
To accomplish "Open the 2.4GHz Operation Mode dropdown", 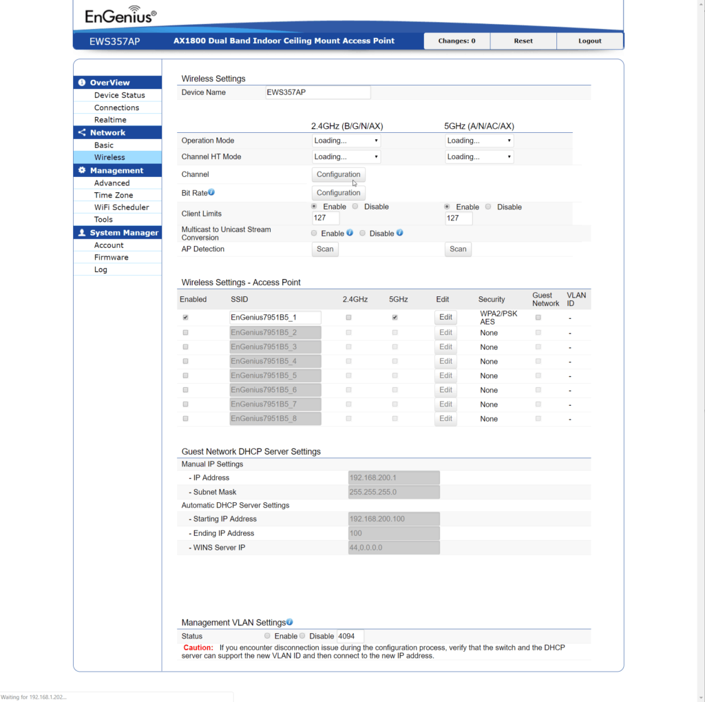I will point(346,141).
